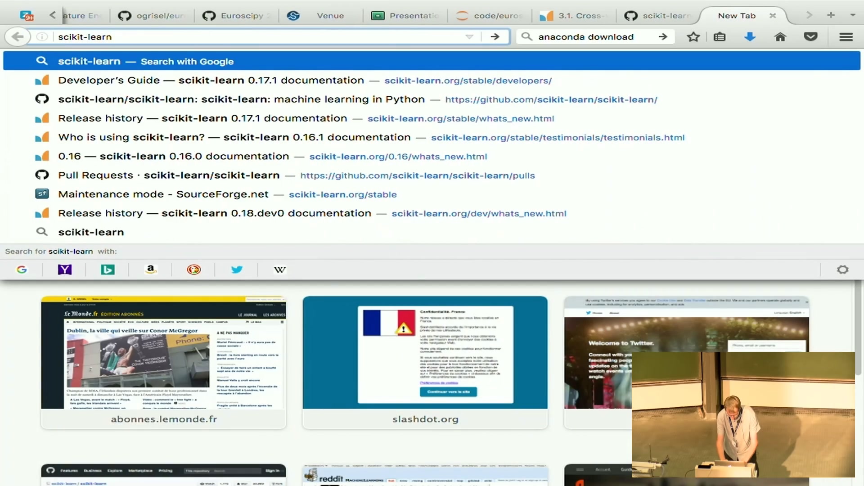The height and width of the screenshot is (486, 864).
Task: Open the bookmarks list icon
Action: coord(720,36)
